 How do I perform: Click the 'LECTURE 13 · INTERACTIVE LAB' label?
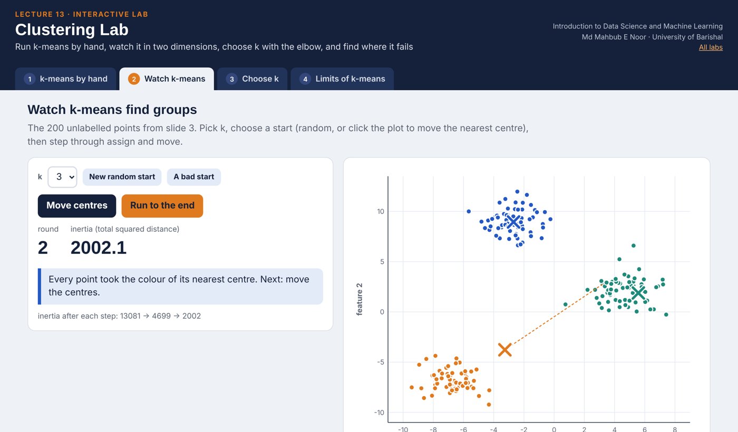pos(82,14)
